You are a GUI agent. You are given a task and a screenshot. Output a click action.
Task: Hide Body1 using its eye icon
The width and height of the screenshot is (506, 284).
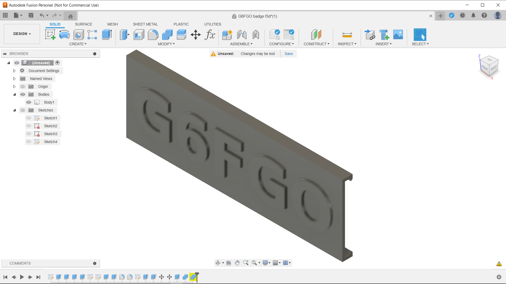pyautogui.click(x=29, y=102)
